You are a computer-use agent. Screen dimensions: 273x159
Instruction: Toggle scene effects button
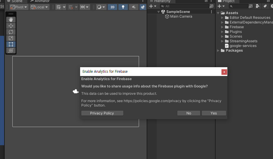tap(143, 7)
